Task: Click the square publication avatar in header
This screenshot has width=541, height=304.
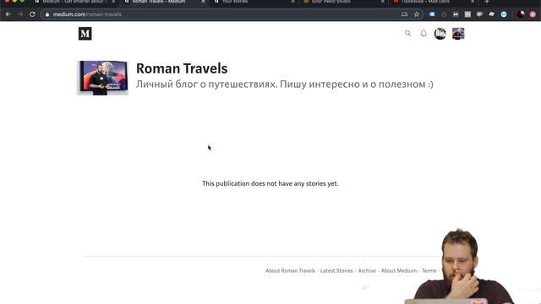Action: [x=458, y=34]
